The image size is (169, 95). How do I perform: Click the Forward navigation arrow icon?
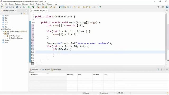(x=94, y=7)
